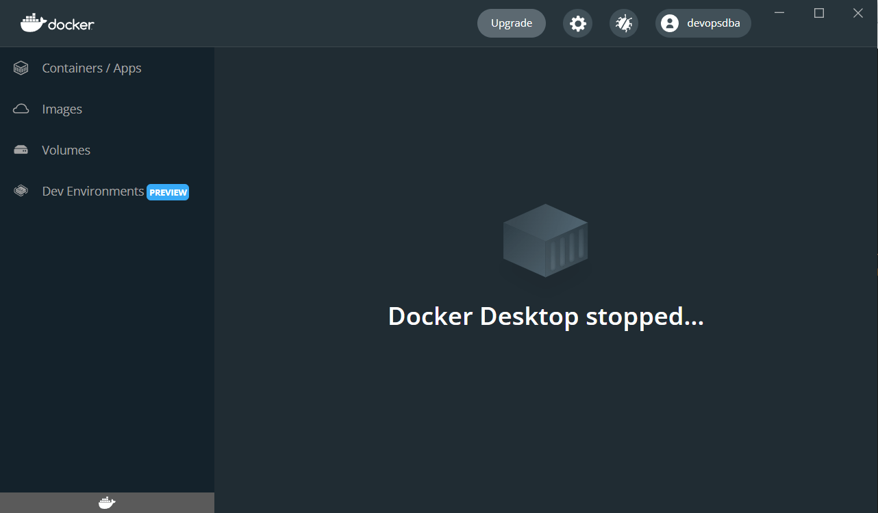Click the shipping container illustration
Screen dimensions: 878x513
point(545,240)
